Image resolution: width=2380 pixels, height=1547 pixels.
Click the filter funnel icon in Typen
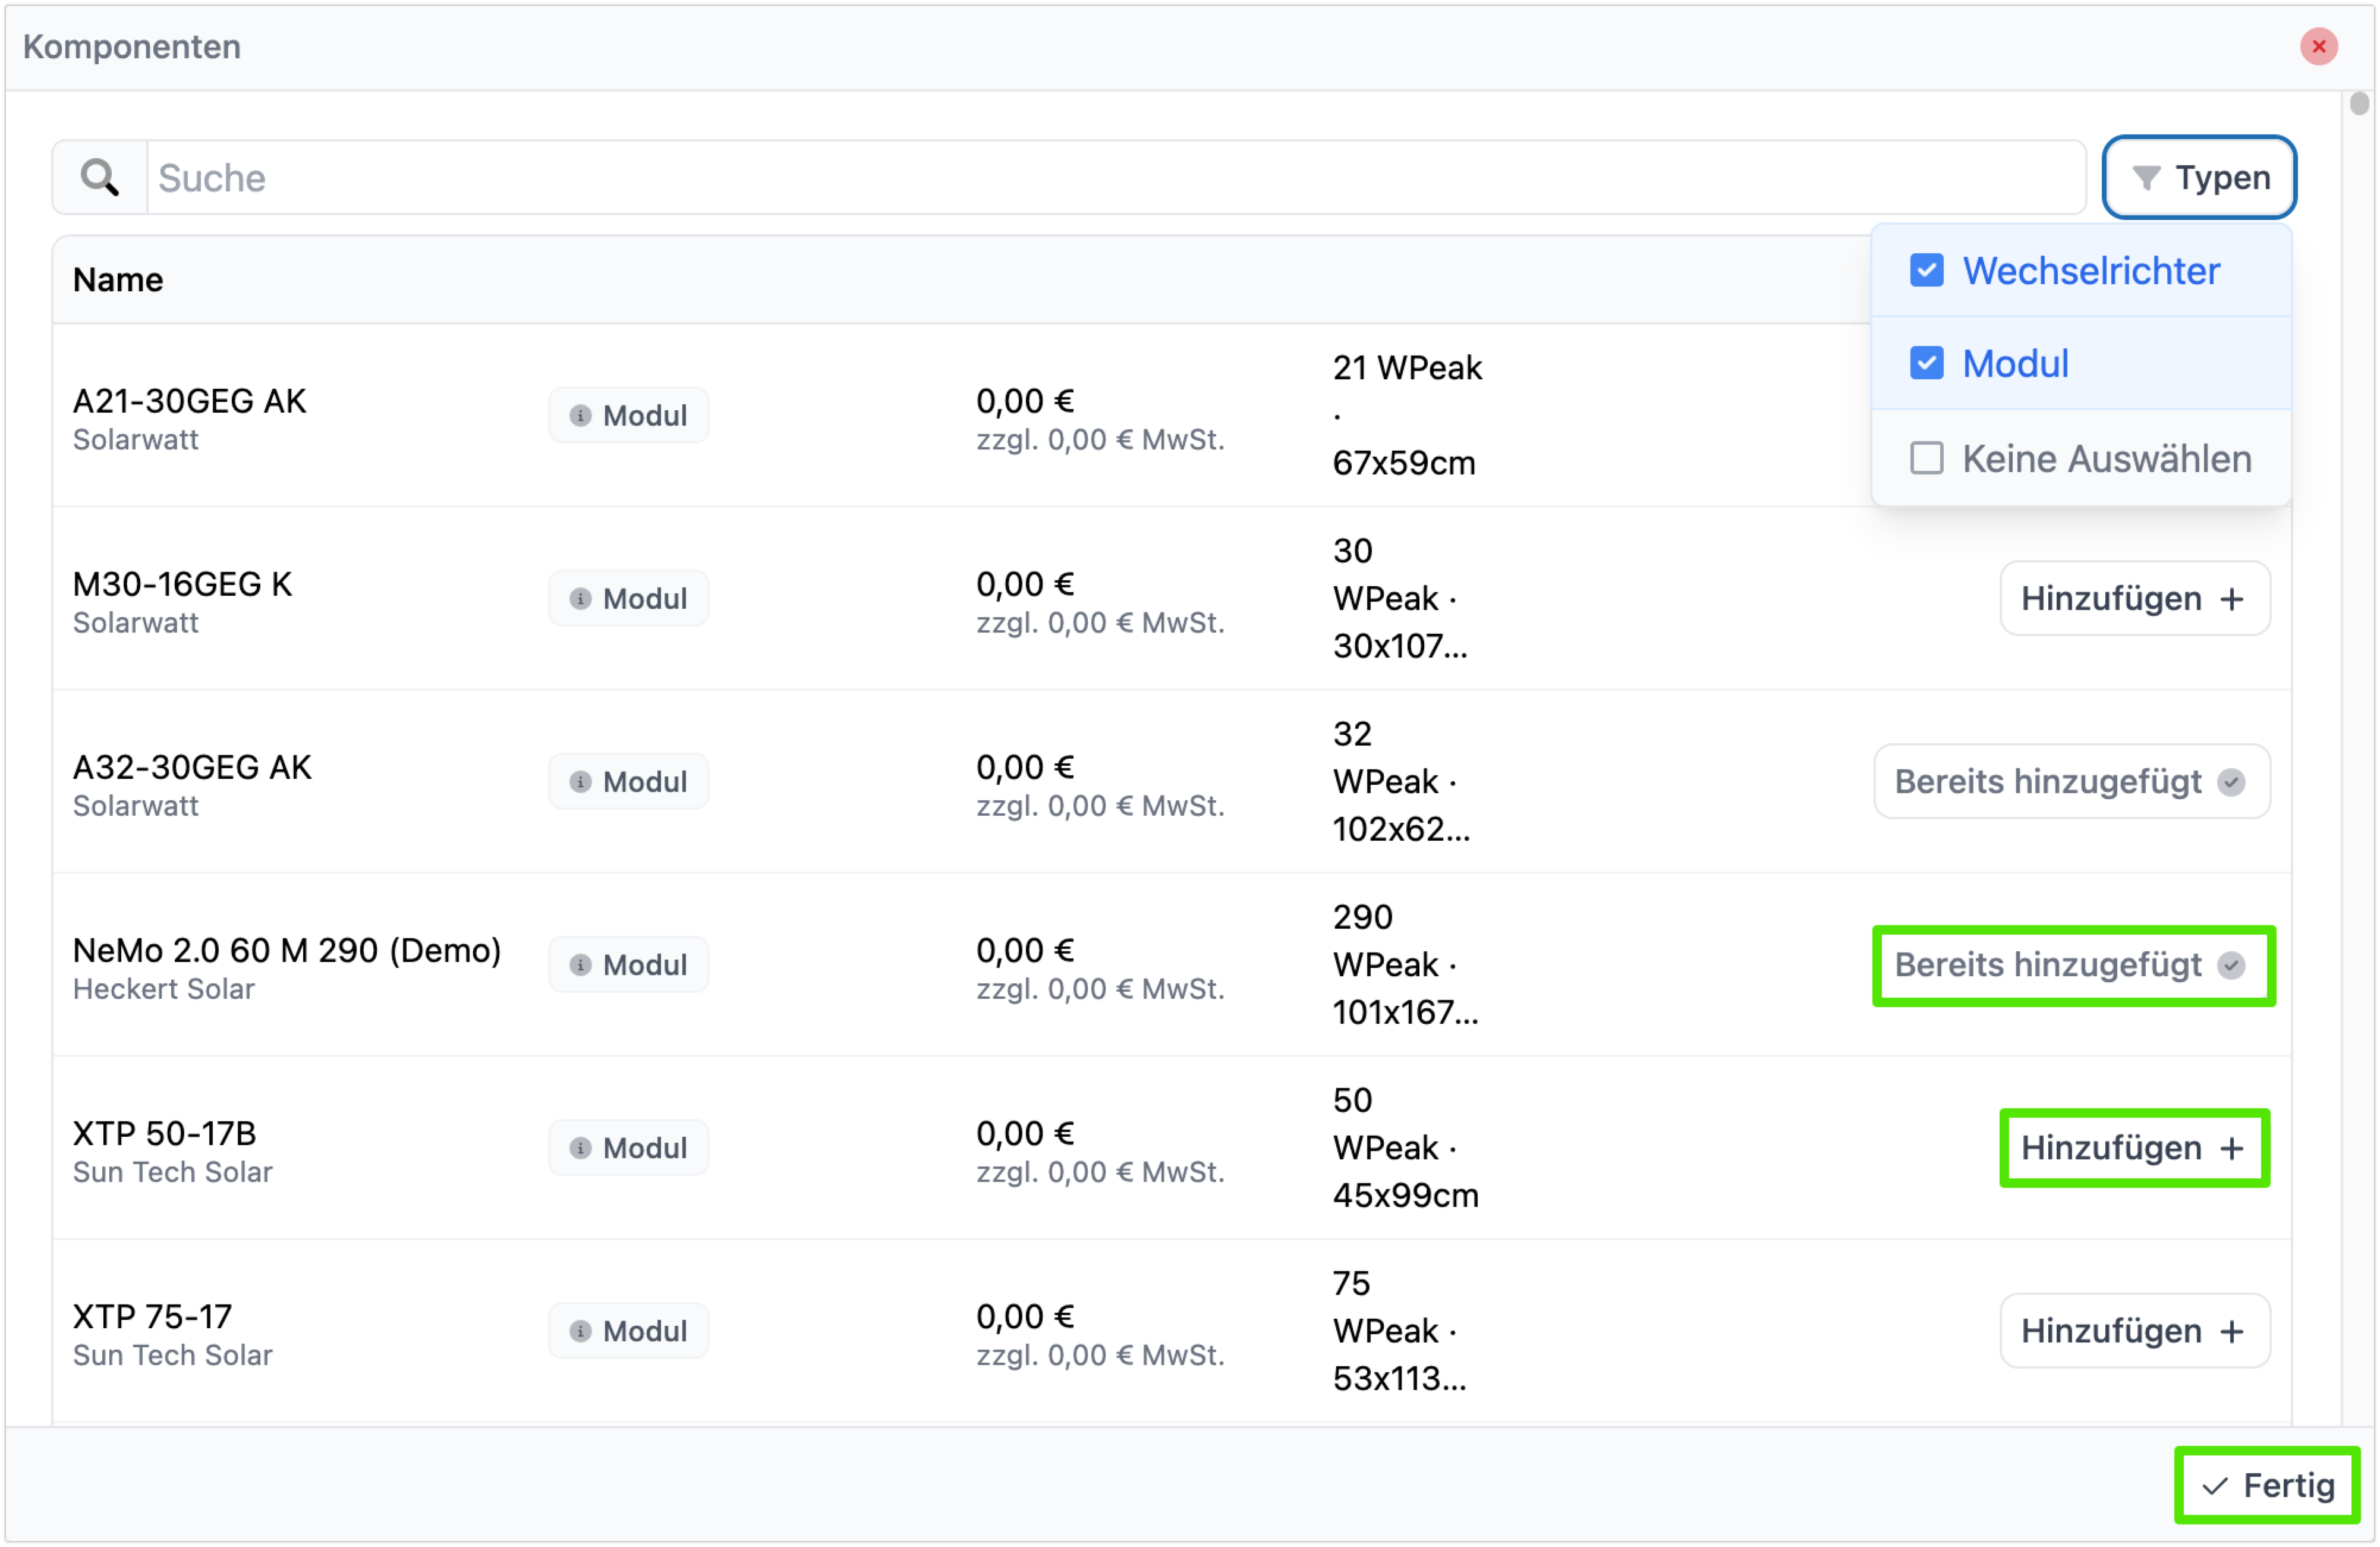[2146, 178]
